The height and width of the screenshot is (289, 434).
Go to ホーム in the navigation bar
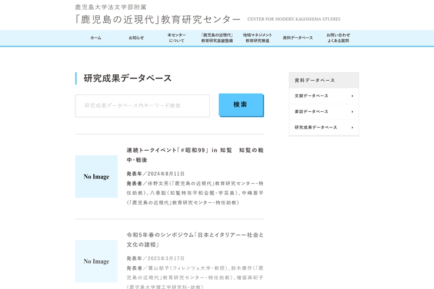click(x=95, y=38)
